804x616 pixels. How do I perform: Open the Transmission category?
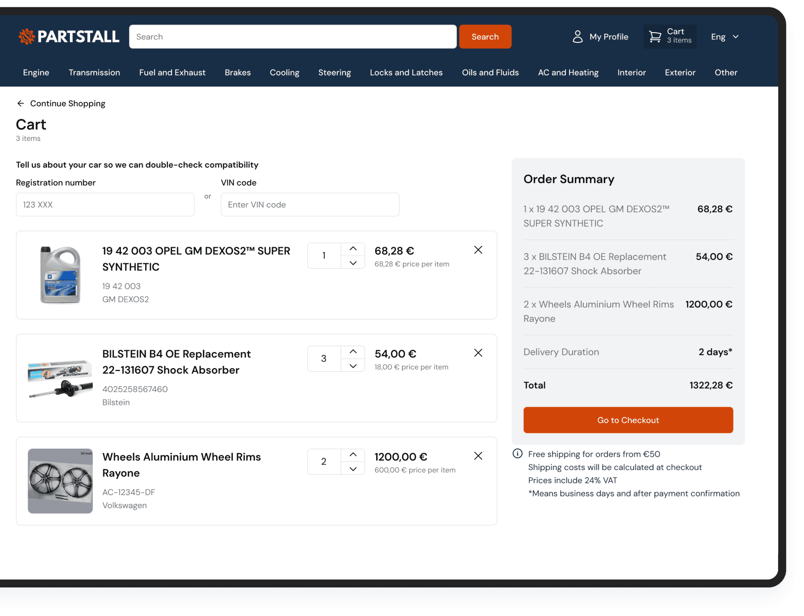(94, 72)
